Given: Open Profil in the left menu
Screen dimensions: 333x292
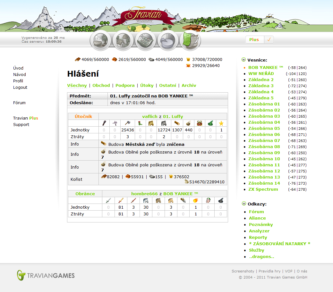Looking at the screenshot, I should coord(18,81).
